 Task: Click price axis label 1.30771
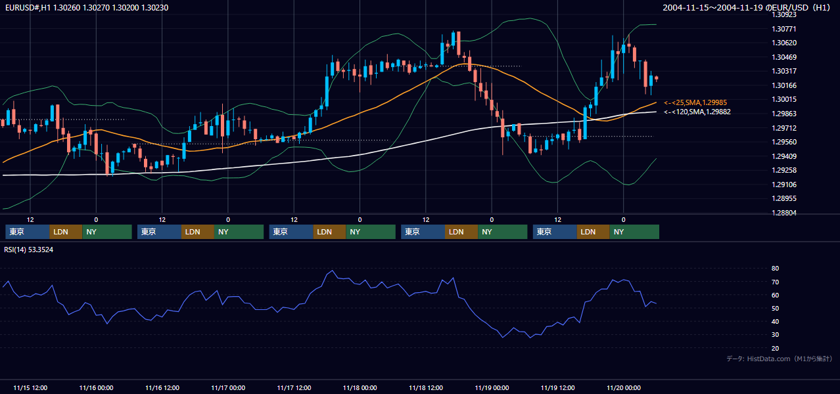click(x=785, y=29)
